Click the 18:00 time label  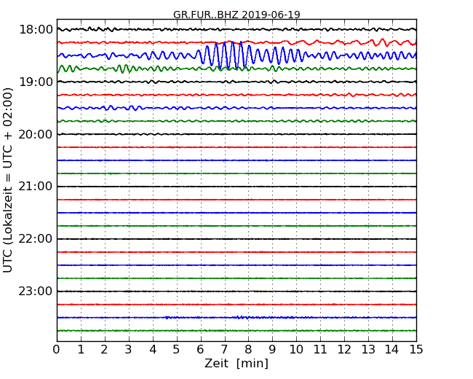[x=36, y=30]
